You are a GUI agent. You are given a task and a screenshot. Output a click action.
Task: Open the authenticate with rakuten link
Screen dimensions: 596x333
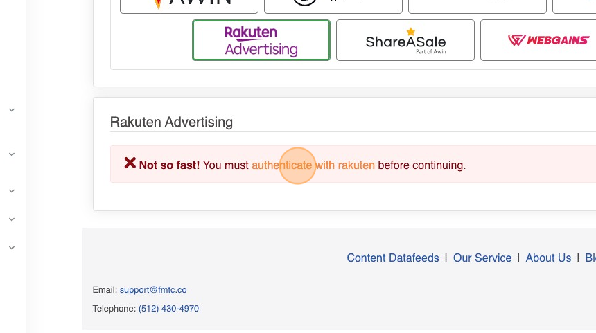pos(313,165)
